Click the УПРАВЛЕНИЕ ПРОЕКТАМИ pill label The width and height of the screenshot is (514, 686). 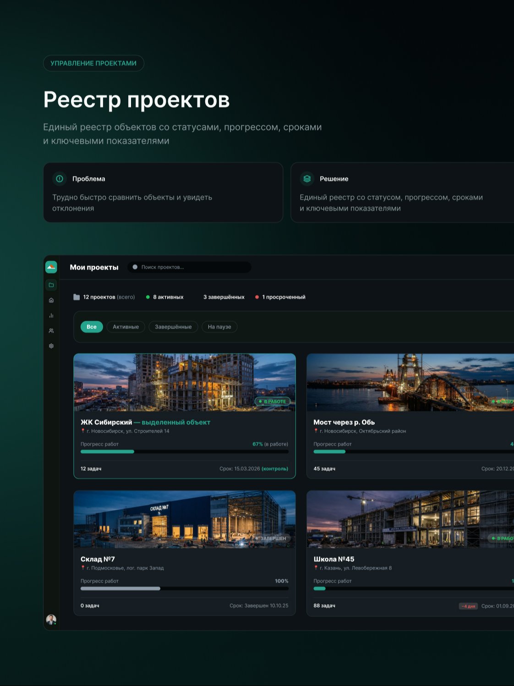93,63
